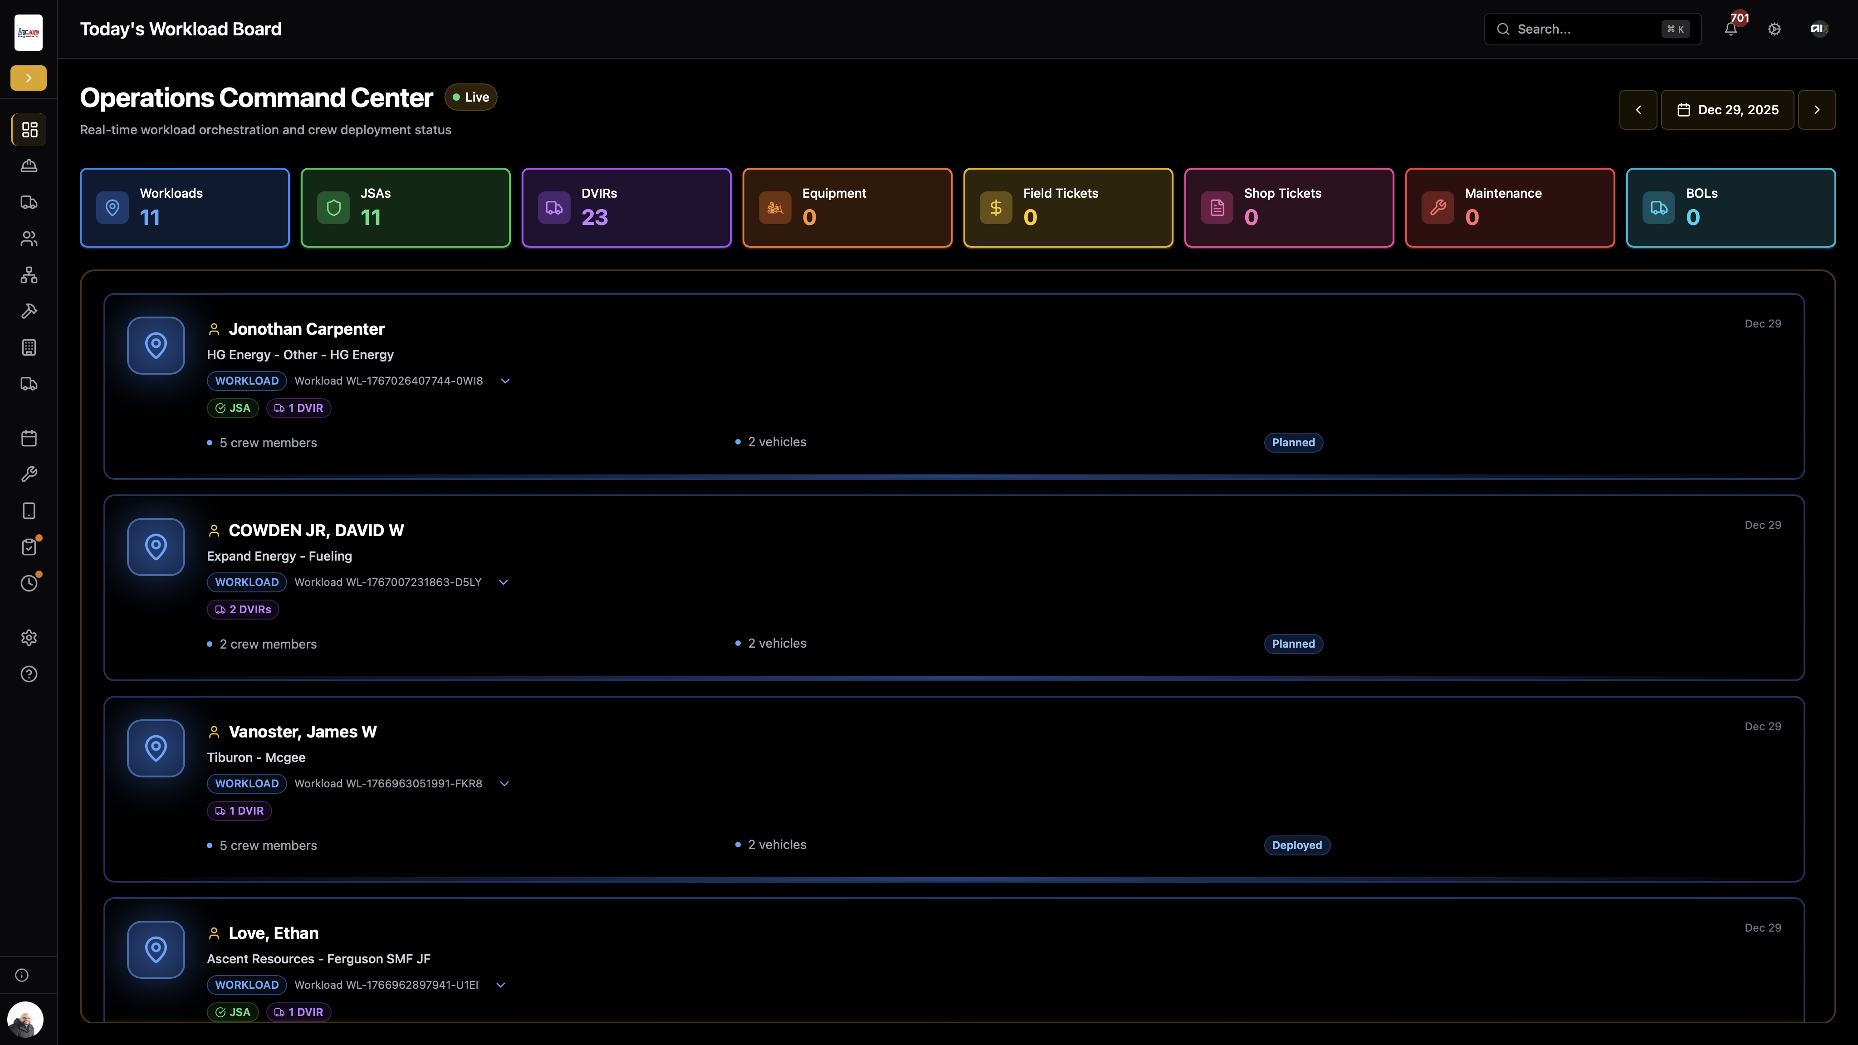Image resolution: width=1858 pixels, height=1045 pixels.
Task: Open the calendar icon in the sidebar
Action: pyautogui.click(x=29, y=439)
